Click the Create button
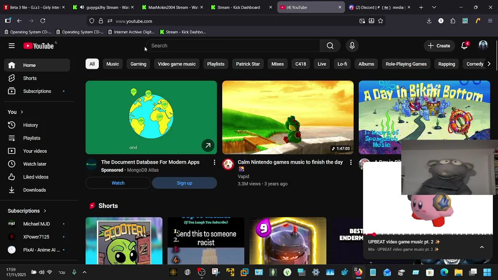The height and width of the screenshot is (280, 498). [x=439, y=46]
